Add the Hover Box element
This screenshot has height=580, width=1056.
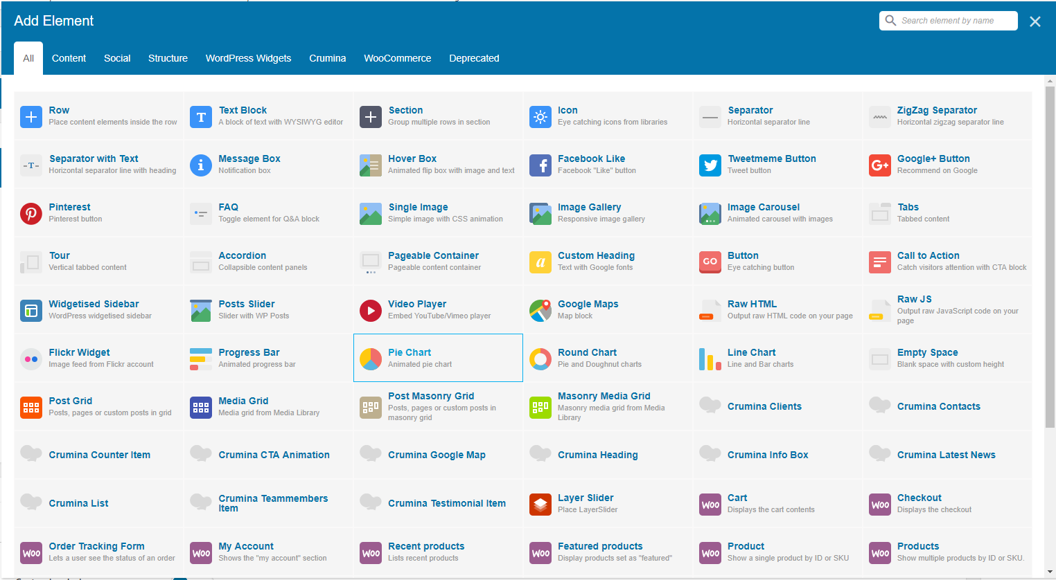tap(438, 164)
